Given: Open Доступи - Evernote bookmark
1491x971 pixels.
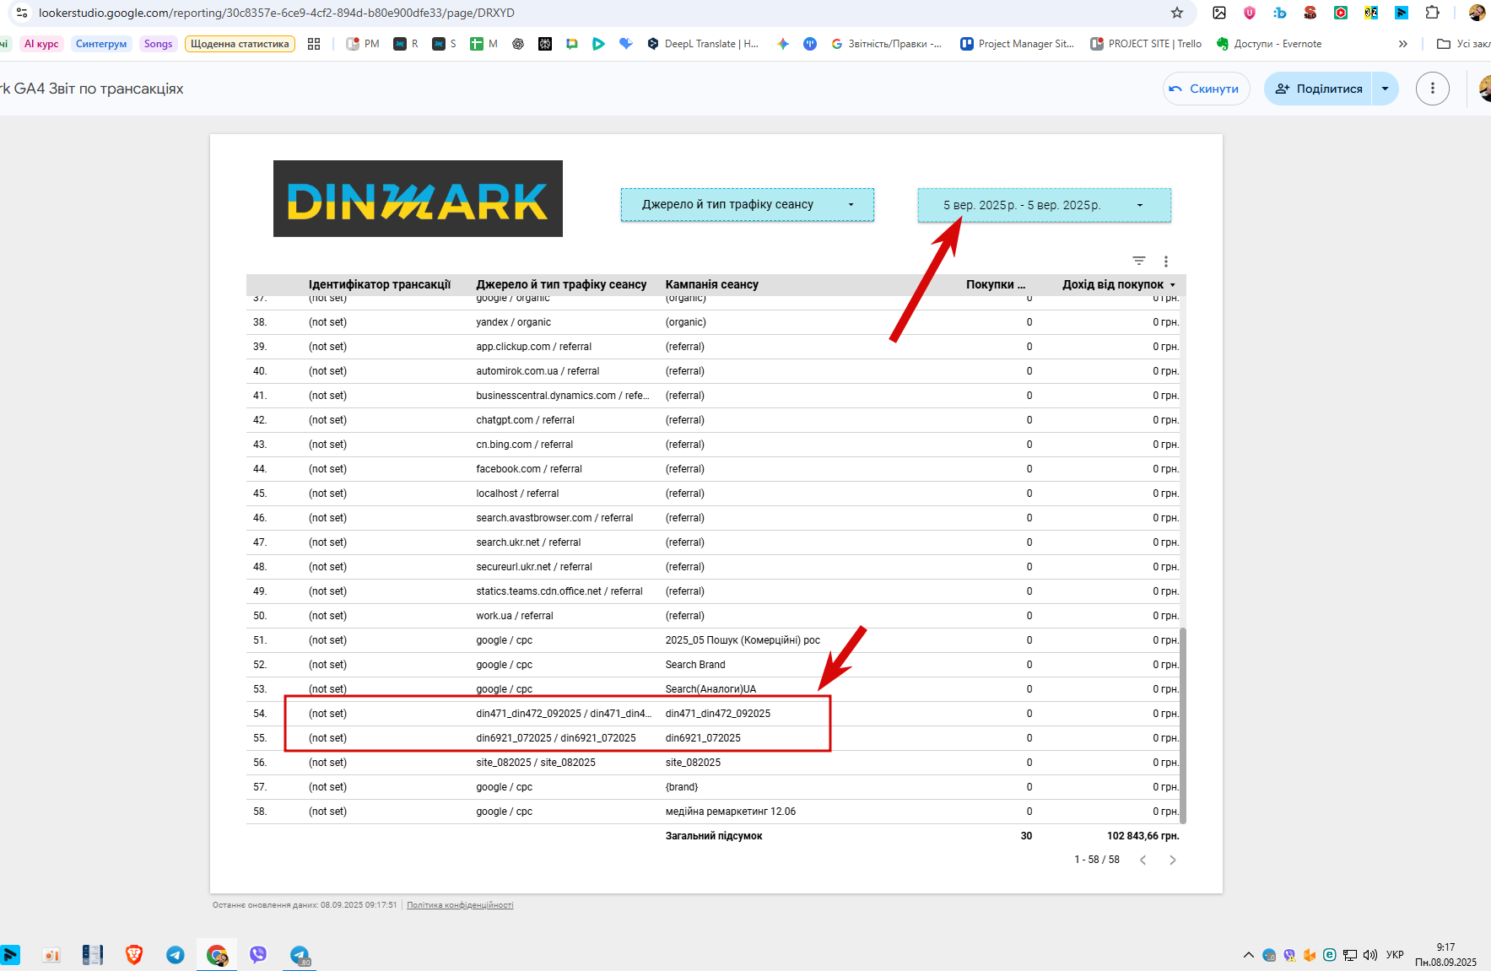Looking at the screenshot, I should pos(1269,44).
